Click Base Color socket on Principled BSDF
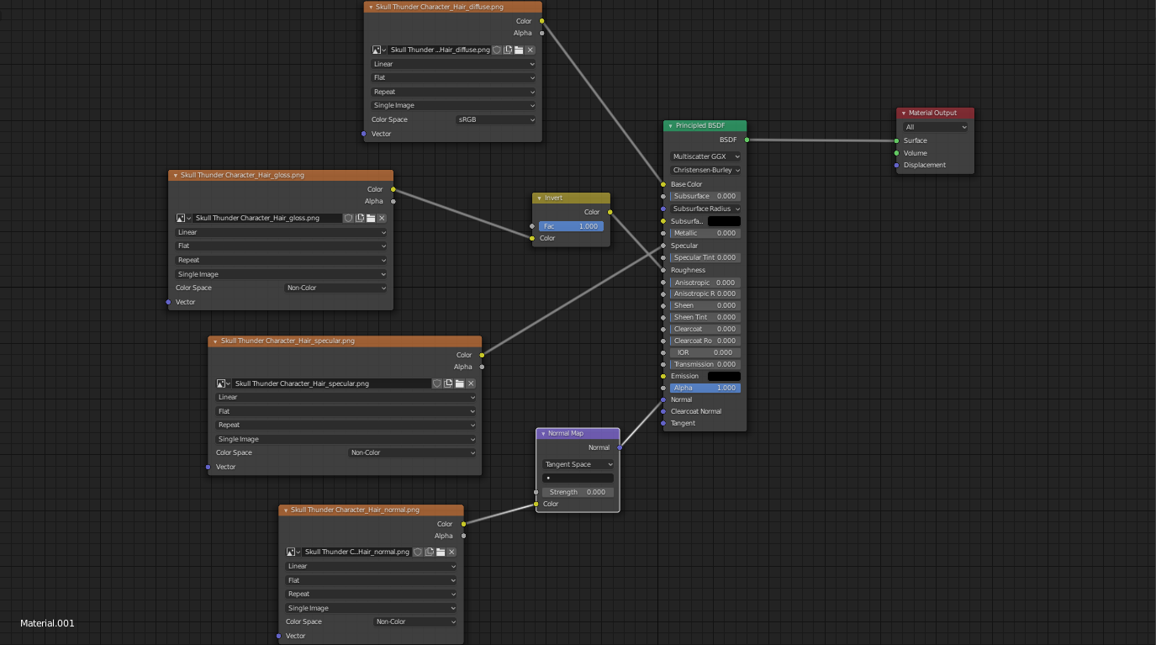Viewport: 1156px width, 645px height. coord(663,184)
